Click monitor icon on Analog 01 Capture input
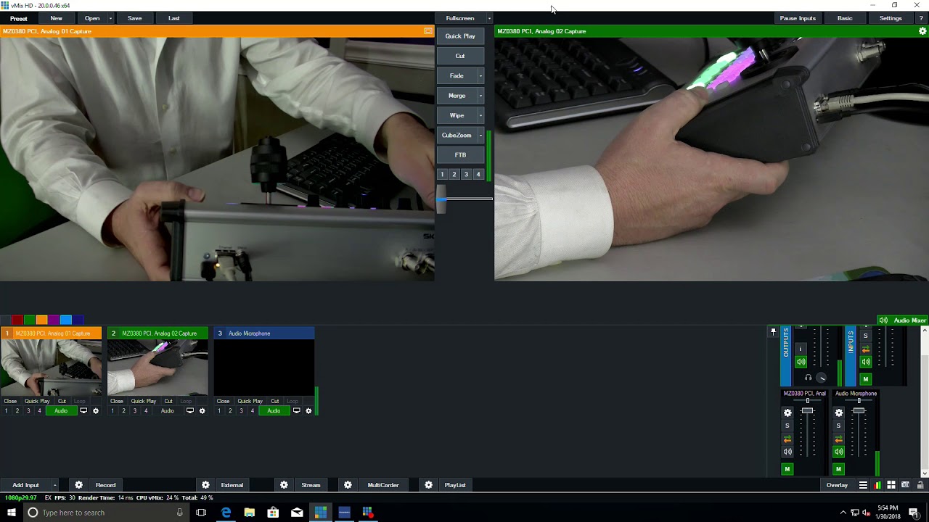The image size is (929, 522). point(83,411)
